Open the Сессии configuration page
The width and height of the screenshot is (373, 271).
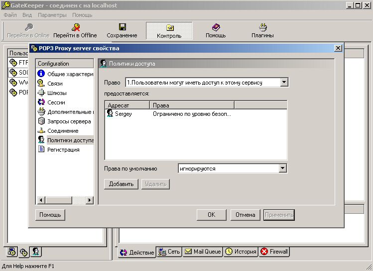tap(56, 102)
